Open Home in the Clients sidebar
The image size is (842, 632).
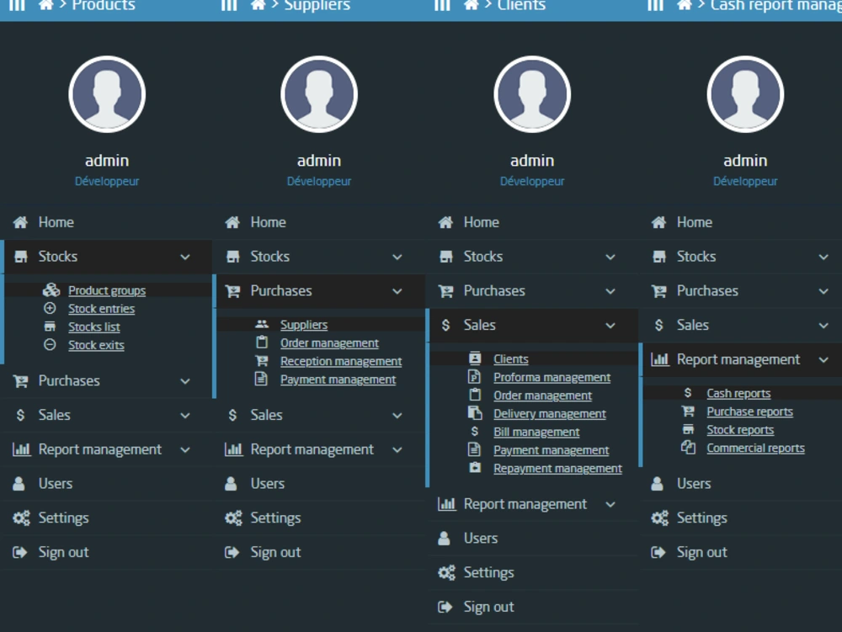[x=532, y=222]
